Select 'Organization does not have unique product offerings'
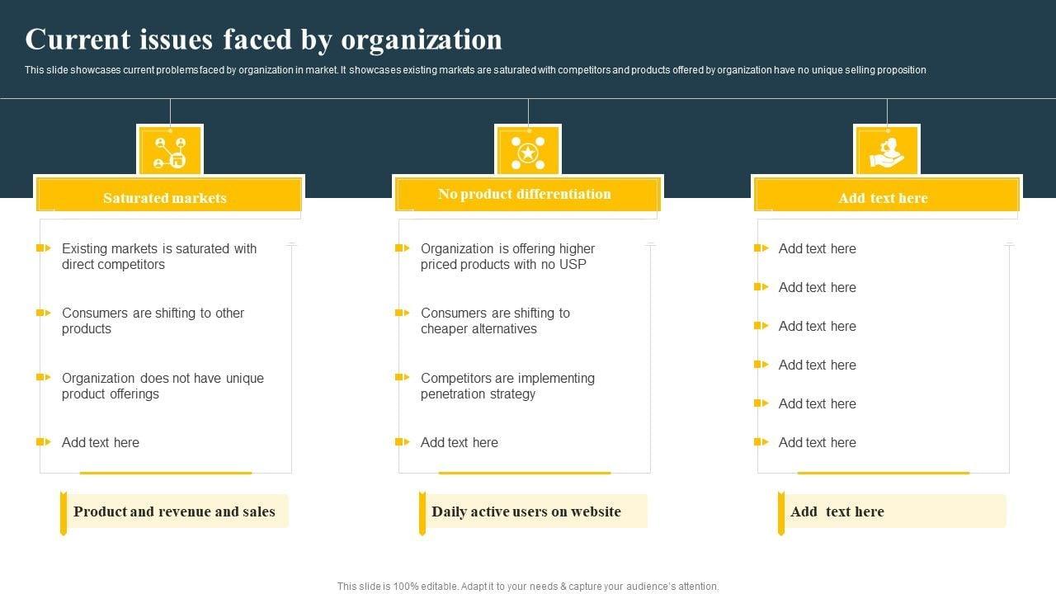 tap(163, 386)
